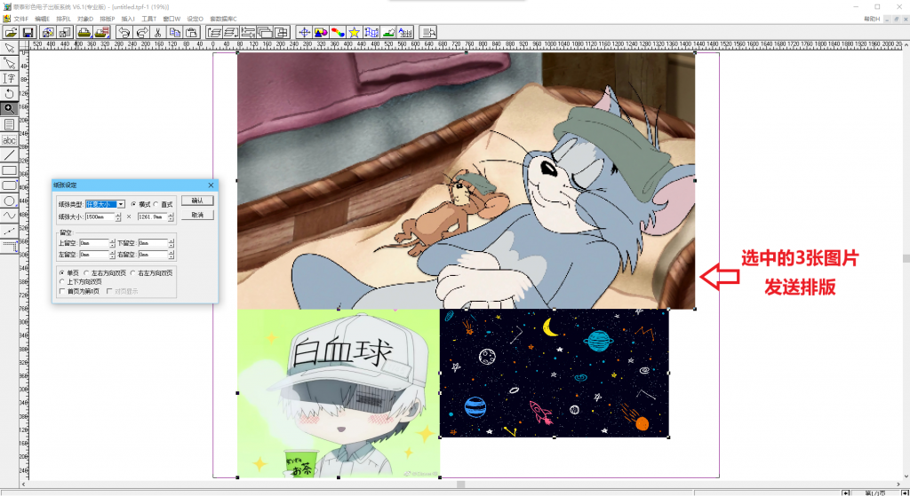Click the horizontal scrollbar thumb at the bottom
Screen dimensions: 910x496
pyautogui.click(x=461, y=484)
